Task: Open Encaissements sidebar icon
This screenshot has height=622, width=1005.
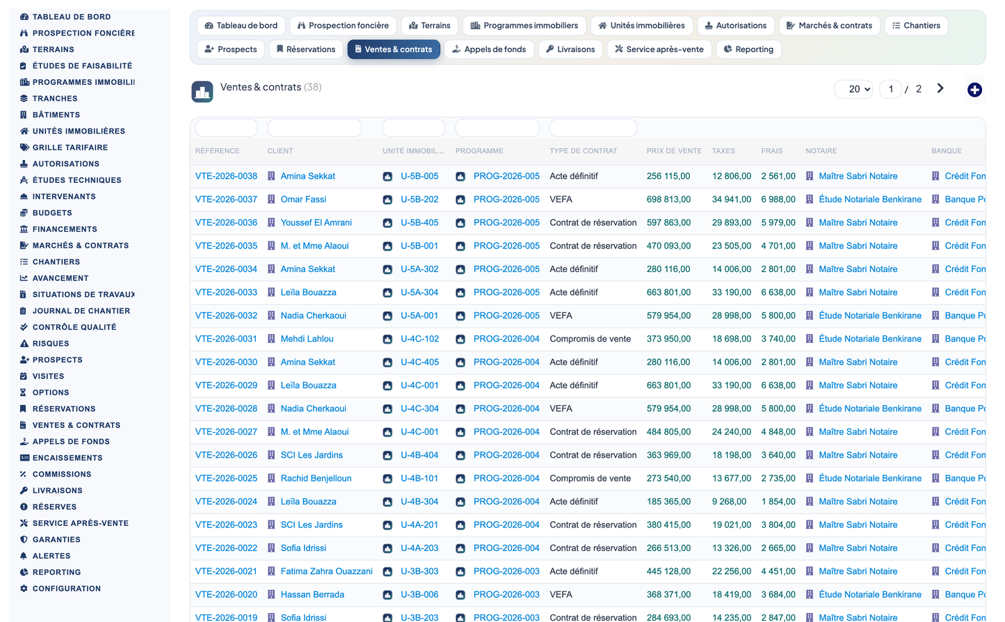Action: (24, 458)
